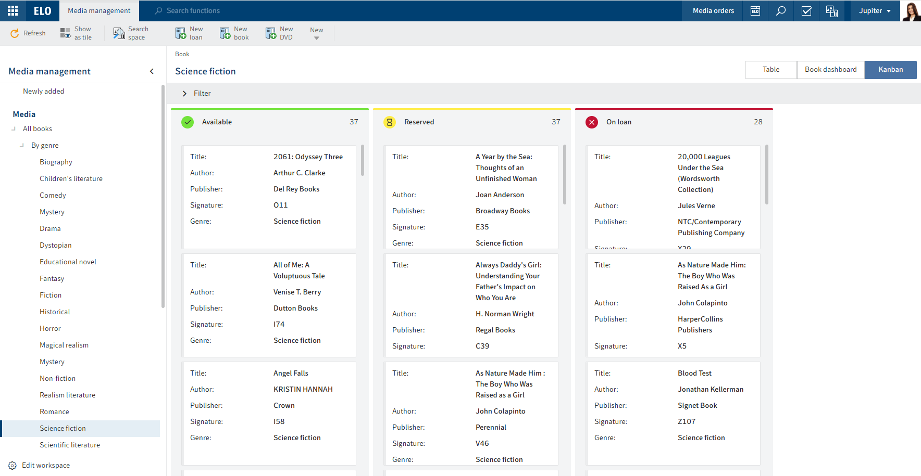Select Realism literature genre
Screen dimensions: 921x476
68,395
